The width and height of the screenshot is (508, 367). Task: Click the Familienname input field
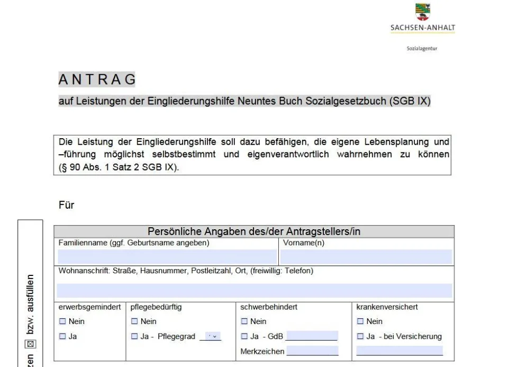point(167,257)
